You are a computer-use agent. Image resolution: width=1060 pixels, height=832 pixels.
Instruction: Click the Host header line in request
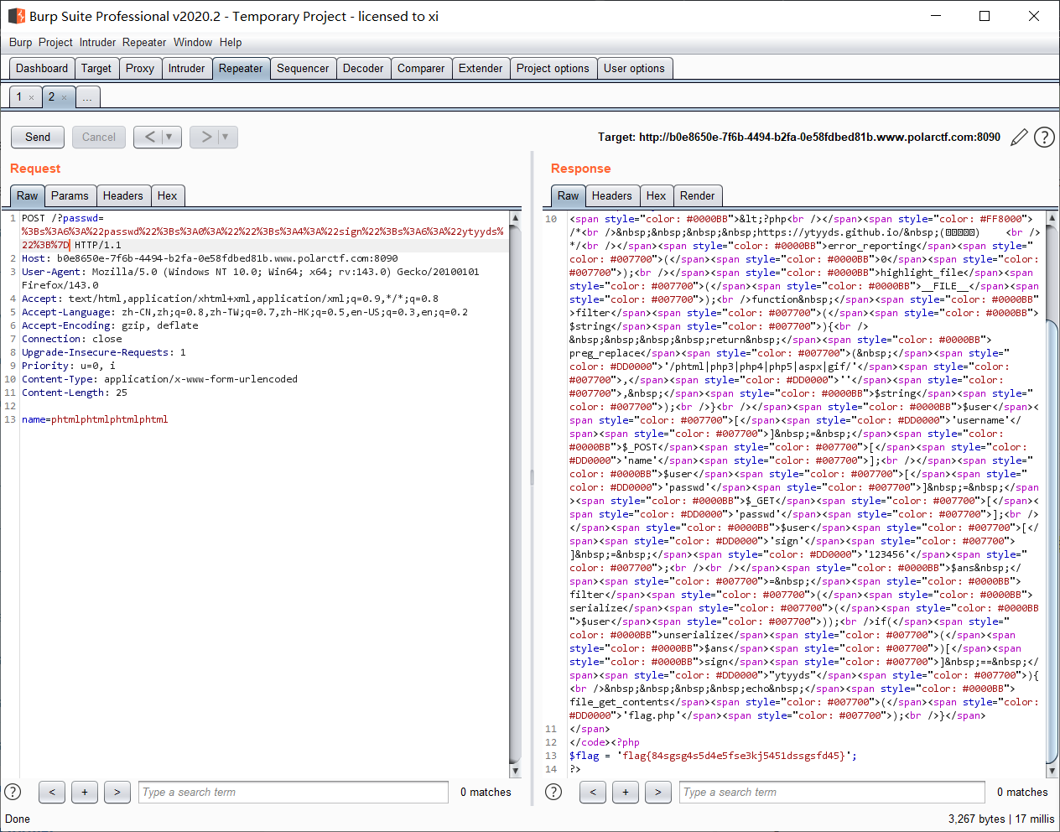(x=210, y=258)
